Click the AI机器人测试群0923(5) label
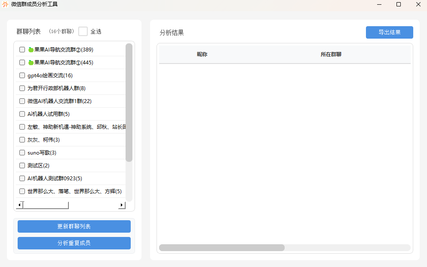427x267 pixels. 55,179
